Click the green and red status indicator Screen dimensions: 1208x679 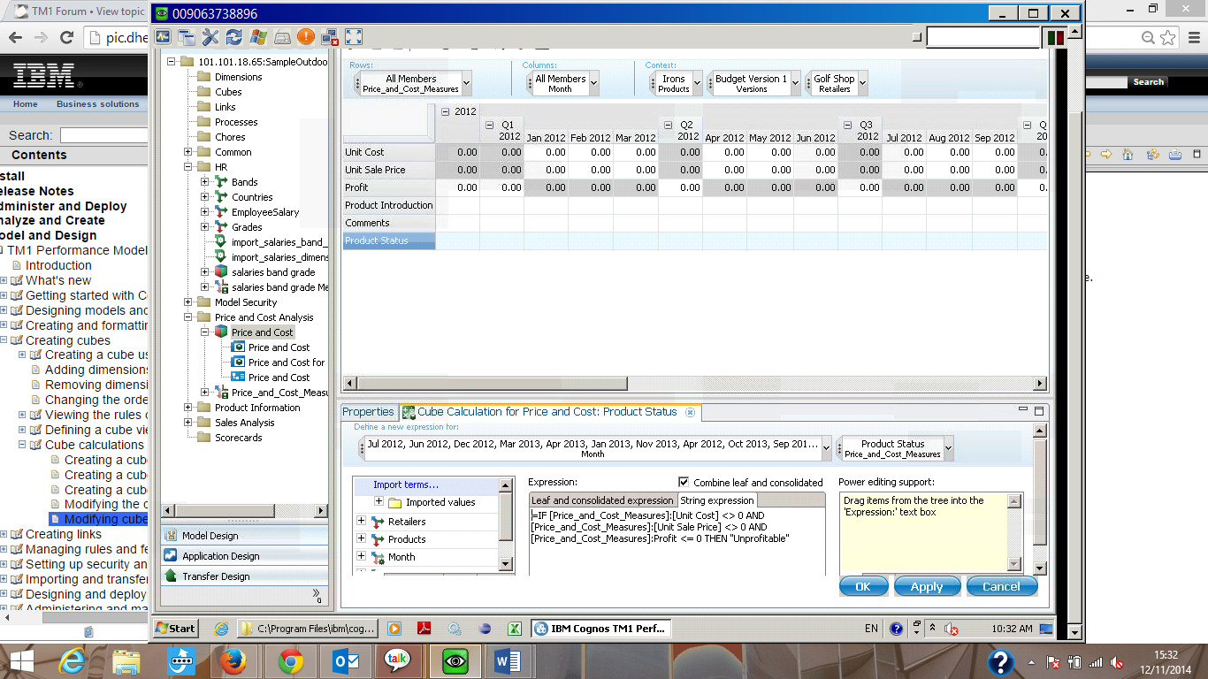1055,38
